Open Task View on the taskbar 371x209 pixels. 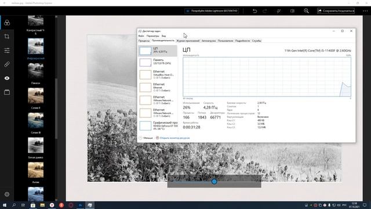23,205
